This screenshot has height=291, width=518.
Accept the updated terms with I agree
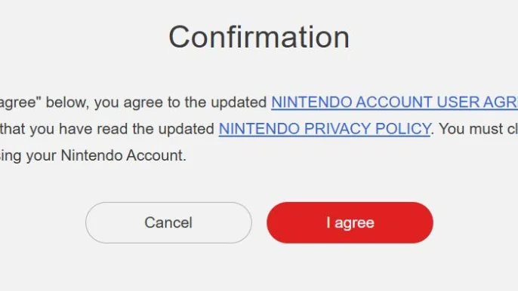point(350,222)
